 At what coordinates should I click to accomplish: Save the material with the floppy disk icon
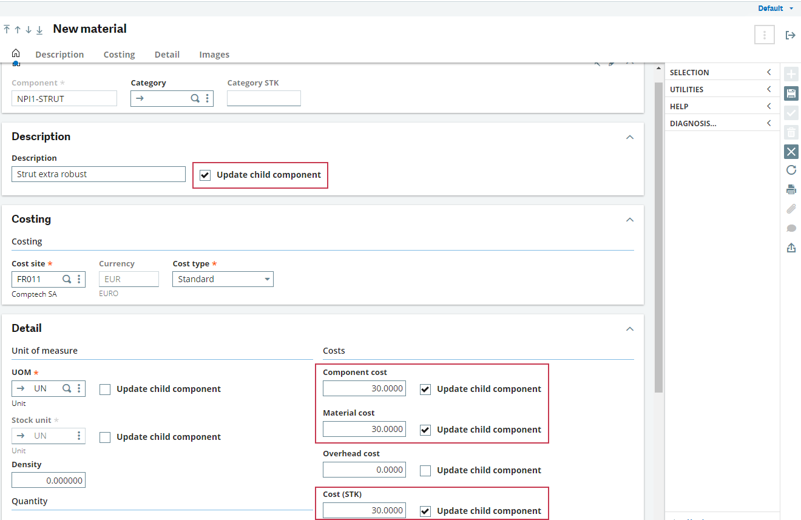click(791, 93)
